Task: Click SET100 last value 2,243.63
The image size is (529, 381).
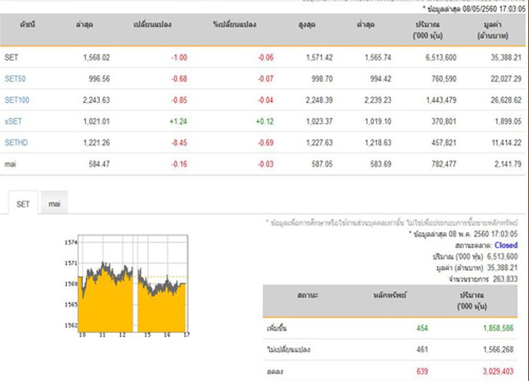Action: (96, 100)
